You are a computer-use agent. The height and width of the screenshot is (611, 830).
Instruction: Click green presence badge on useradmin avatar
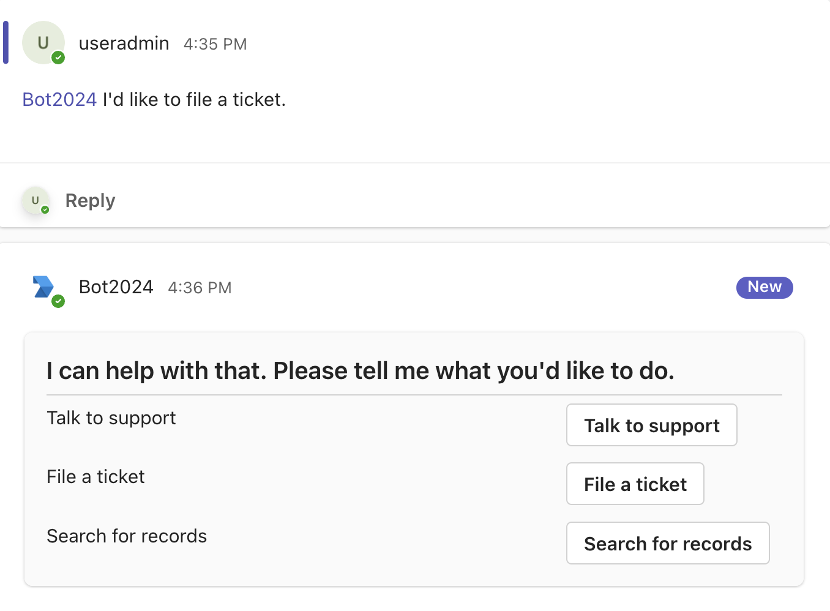[58, 58]
